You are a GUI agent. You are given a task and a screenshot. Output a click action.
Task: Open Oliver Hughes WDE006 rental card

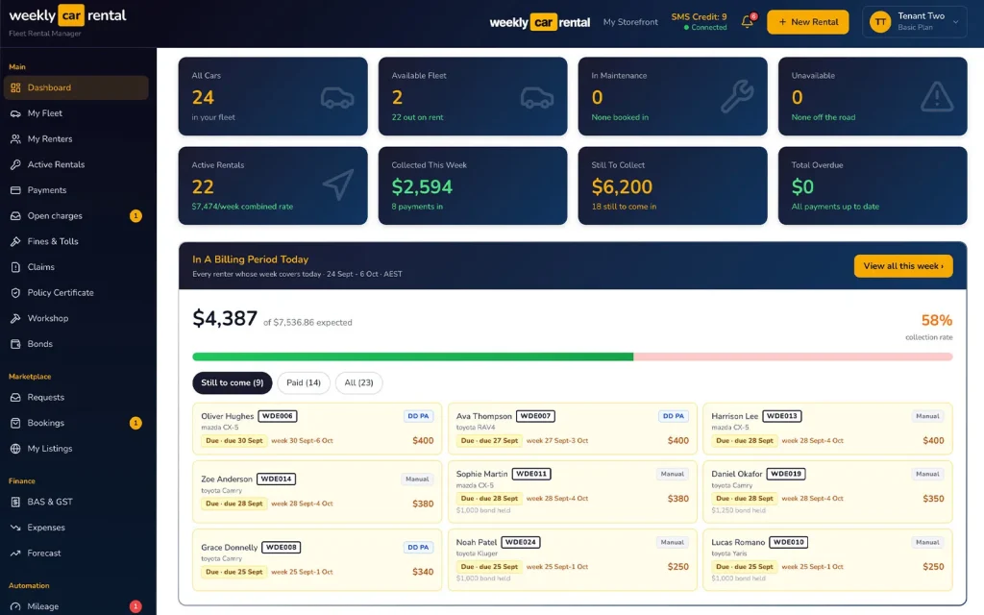tap(317, 429)
